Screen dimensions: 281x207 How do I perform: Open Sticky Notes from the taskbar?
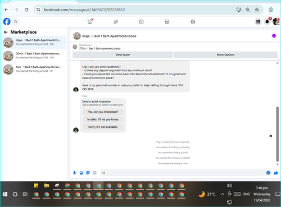coord(36,186)
